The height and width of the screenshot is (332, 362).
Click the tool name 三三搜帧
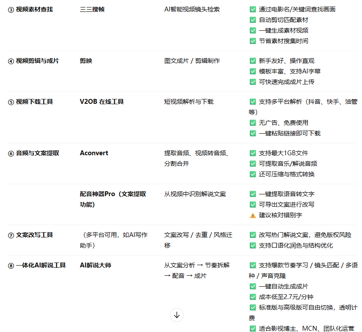pos(92,10)
